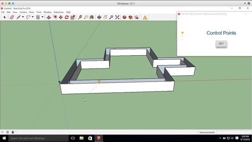252x142 pixels.
Task: Select the Arc tool
Action: tap(28, 17)
